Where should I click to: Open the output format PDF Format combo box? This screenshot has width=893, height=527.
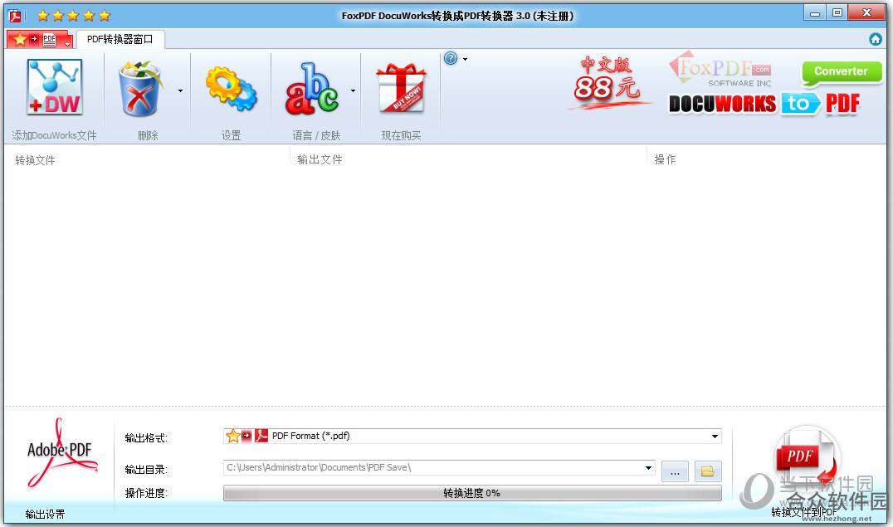[x=472, y=436]
